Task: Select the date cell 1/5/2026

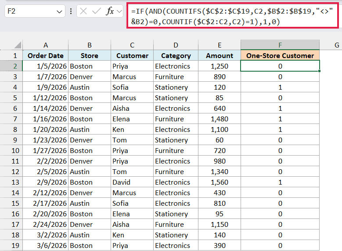Action: [x=46, y=66]
